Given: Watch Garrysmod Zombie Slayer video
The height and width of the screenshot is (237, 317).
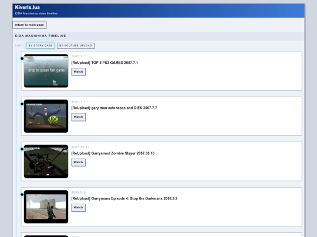Looking at the screenshot, I should 78,162.
